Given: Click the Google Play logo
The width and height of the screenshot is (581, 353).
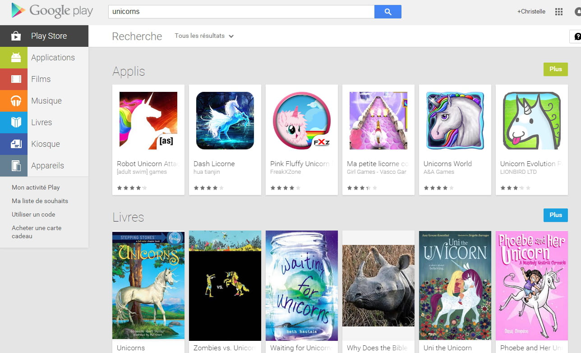Looking at the screenshot, I should pyautogui.click(x=52, y=11).
